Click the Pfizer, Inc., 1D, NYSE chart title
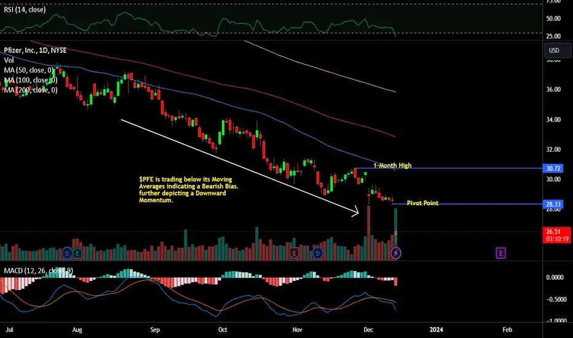This screenshot has height=338, width=573. [x=35, y=50]
